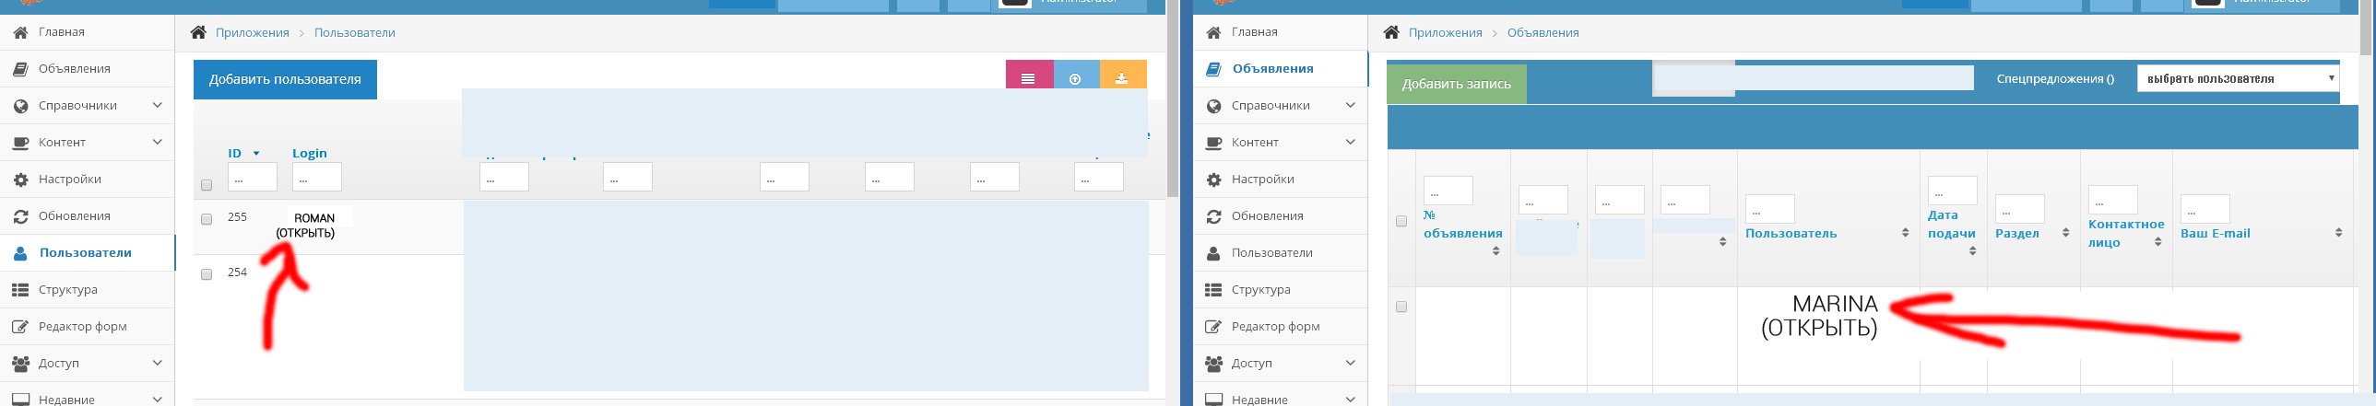Click the ID column sort arrow

click(x=256, y=154)
